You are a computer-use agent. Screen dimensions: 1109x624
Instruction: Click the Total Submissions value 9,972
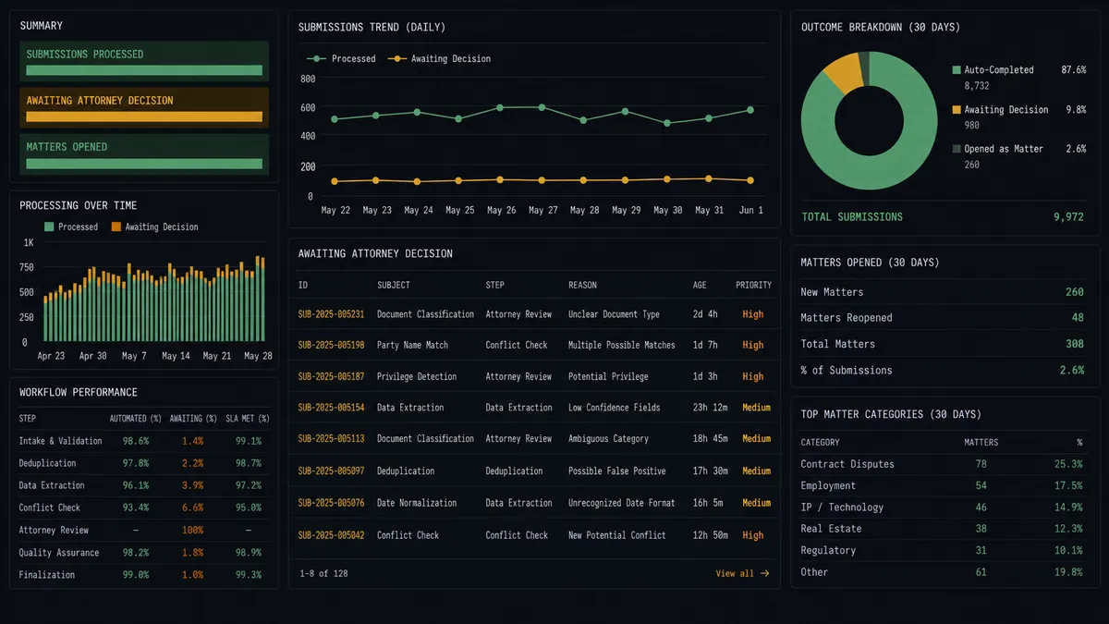[x=1068, y=216]
